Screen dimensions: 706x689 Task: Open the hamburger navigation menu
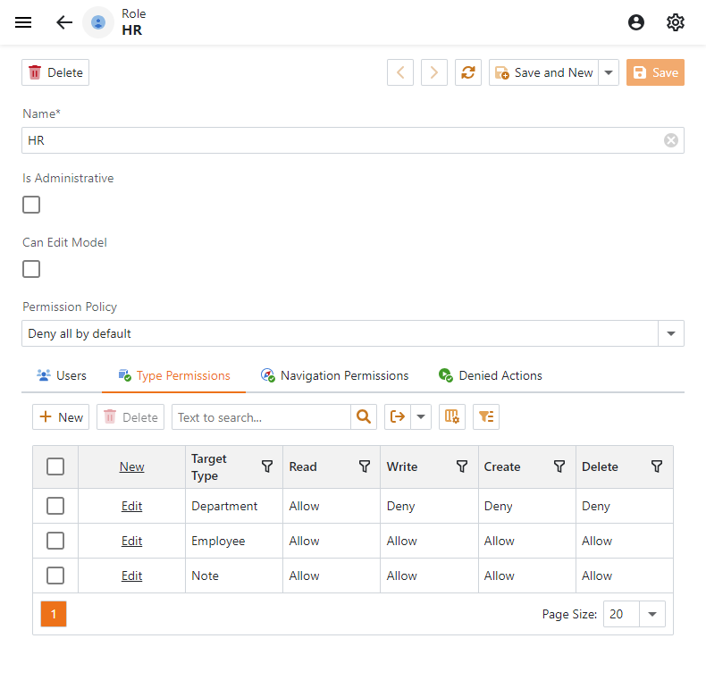coord(23,22)
